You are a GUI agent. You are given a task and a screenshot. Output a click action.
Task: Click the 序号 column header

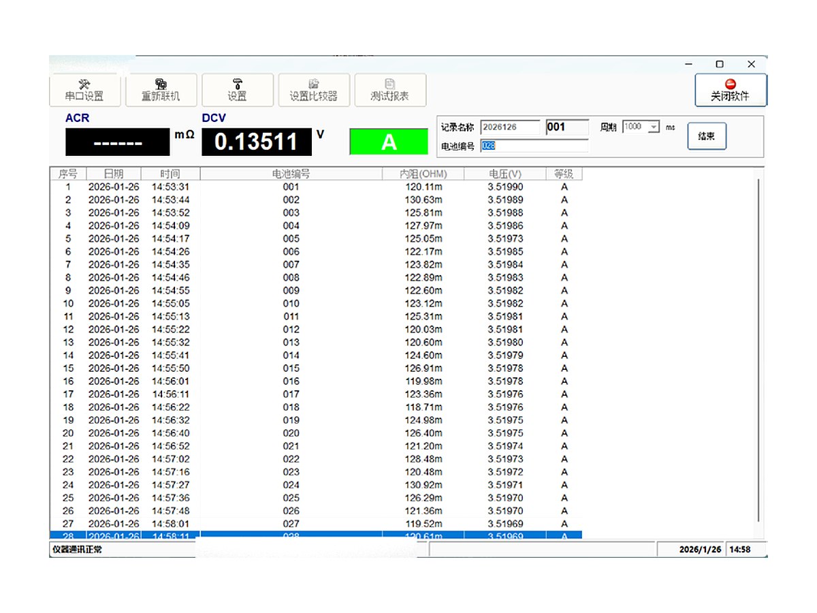pos(68,174)
